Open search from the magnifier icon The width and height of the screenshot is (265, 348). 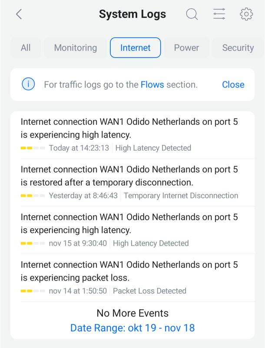coord(192,14)
